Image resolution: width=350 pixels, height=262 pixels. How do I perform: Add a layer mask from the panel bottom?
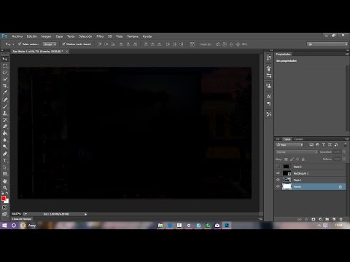point(314,219)
